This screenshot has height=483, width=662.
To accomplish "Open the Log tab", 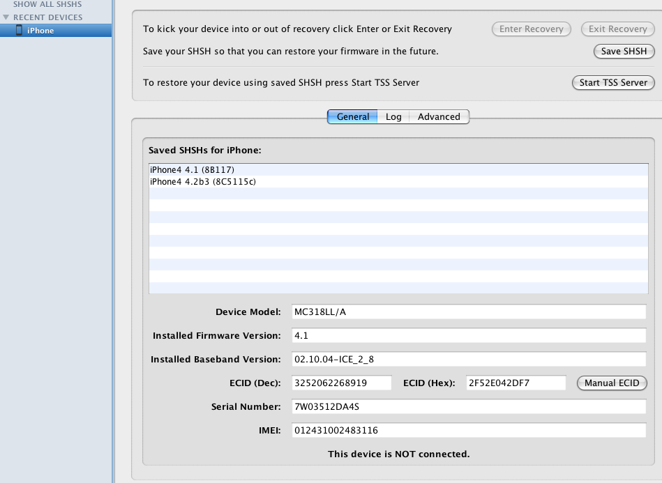I will click(393, 117).
